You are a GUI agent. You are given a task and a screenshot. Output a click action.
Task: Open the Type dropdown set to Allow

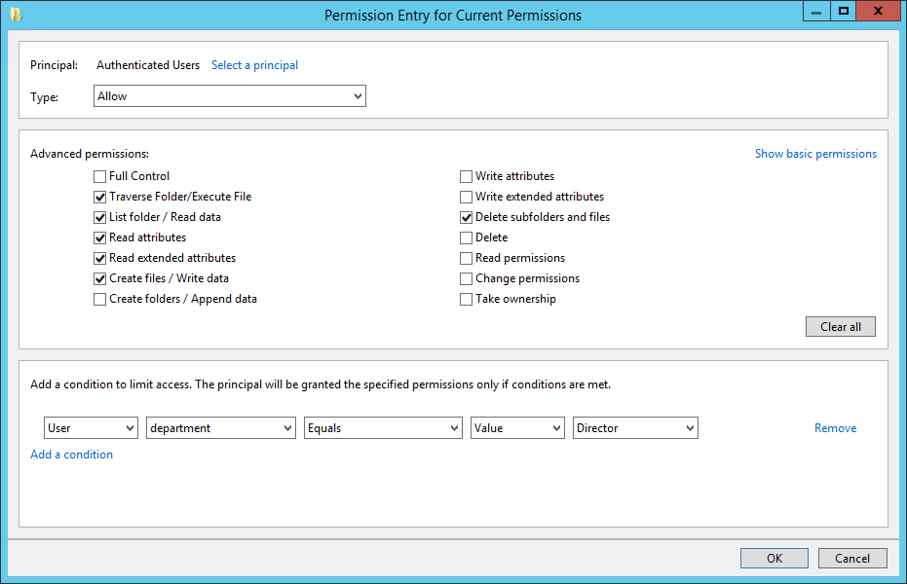click(230, 96)
